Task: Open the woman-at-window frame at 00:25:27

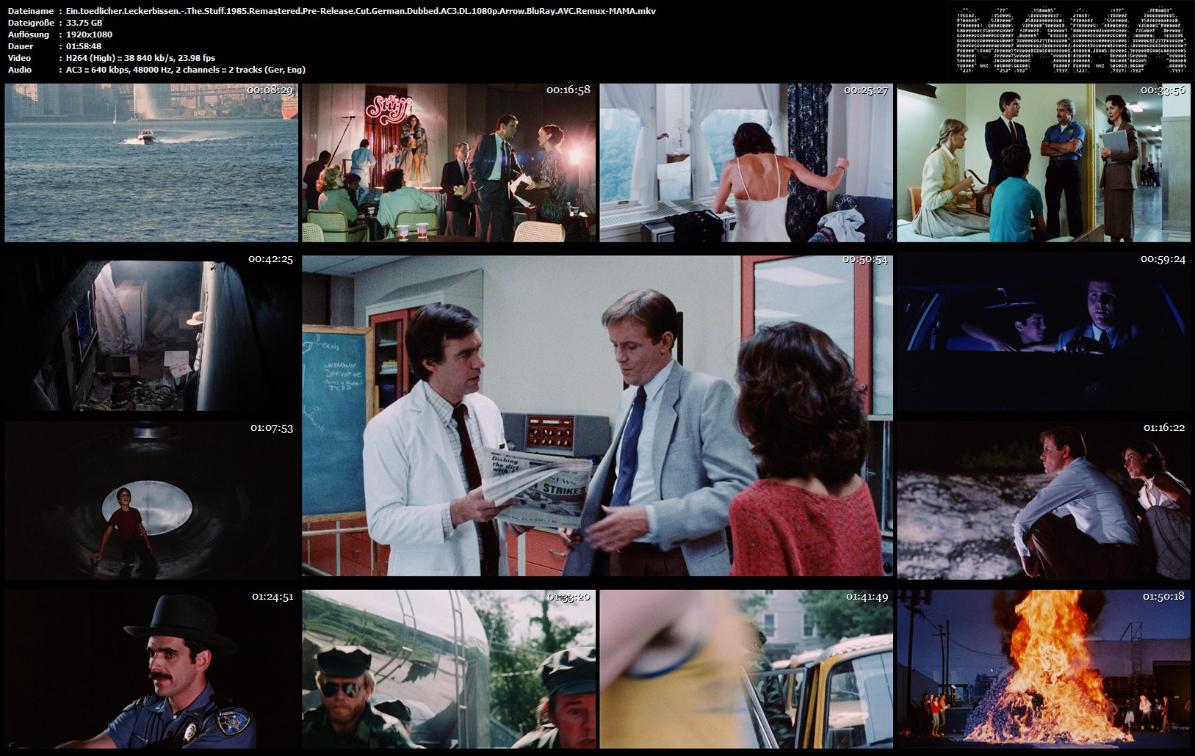Action: pos(746,163)
